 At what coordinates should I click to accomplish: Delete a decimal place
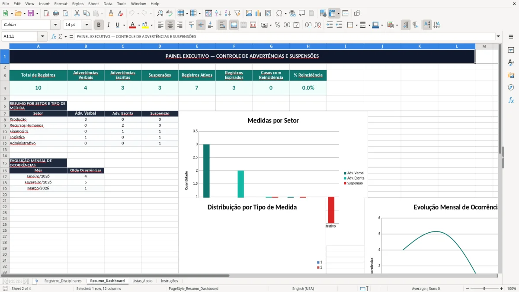(317, 25)
